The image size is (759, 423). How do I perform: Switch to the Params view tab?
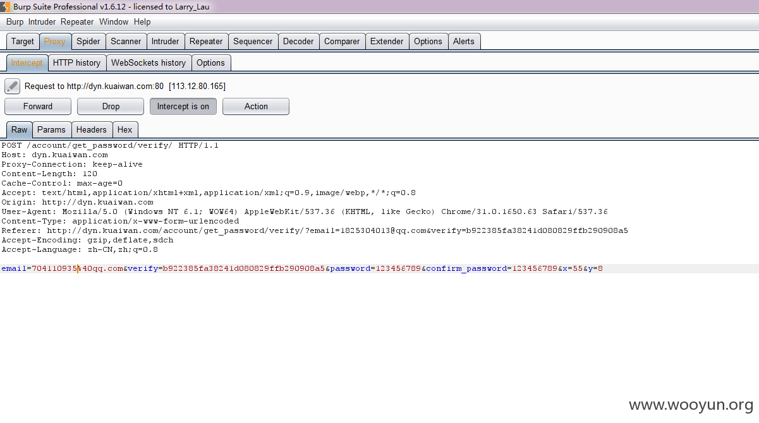52,130
